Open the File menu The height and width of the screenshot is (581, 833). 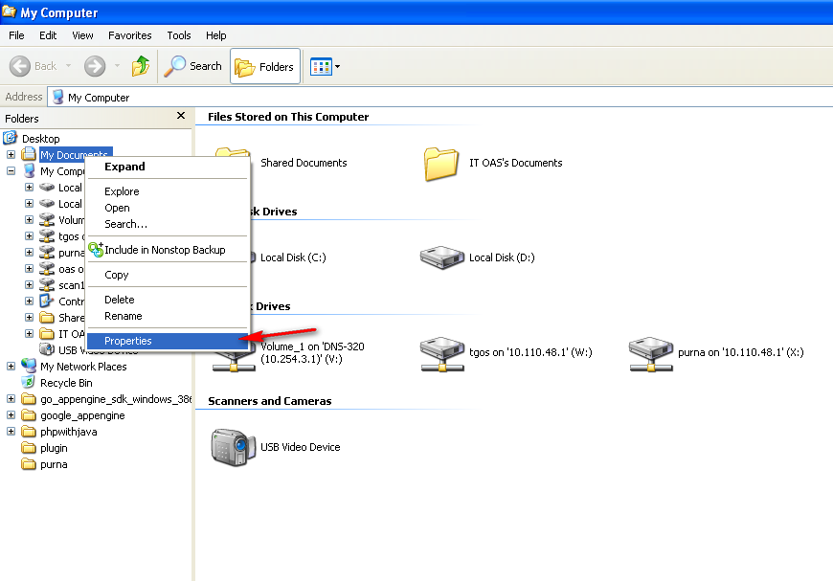(x=16, y=35)
